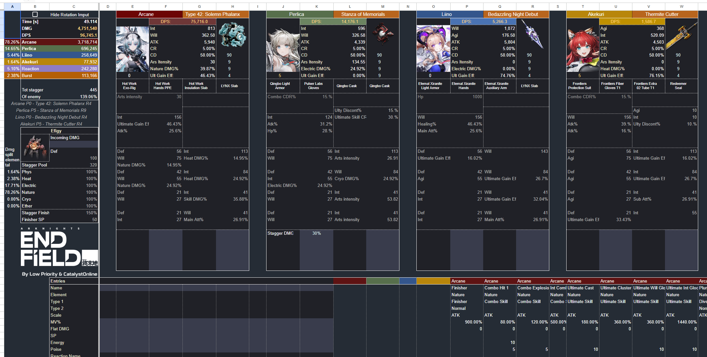Select the Eternal Xiranite Auxiliary Arm cell
Image resolution: width=707 pixels, height=357 pixels.
[500, 86]
